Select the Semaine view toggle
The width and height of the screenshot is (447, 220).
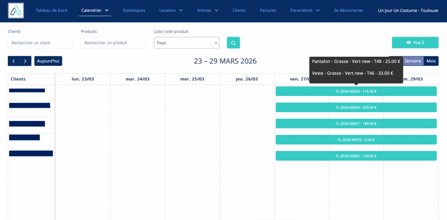(413, 61)
